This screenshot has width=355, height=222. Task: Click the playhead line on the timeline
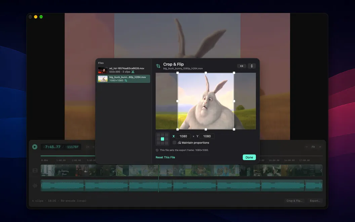point(158,178)
